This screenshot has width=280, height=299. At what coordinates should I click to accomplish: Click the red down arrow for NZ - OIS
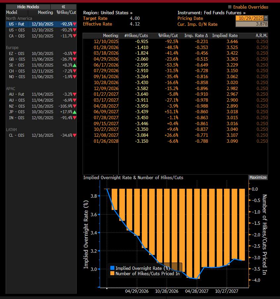pos(75,106)
